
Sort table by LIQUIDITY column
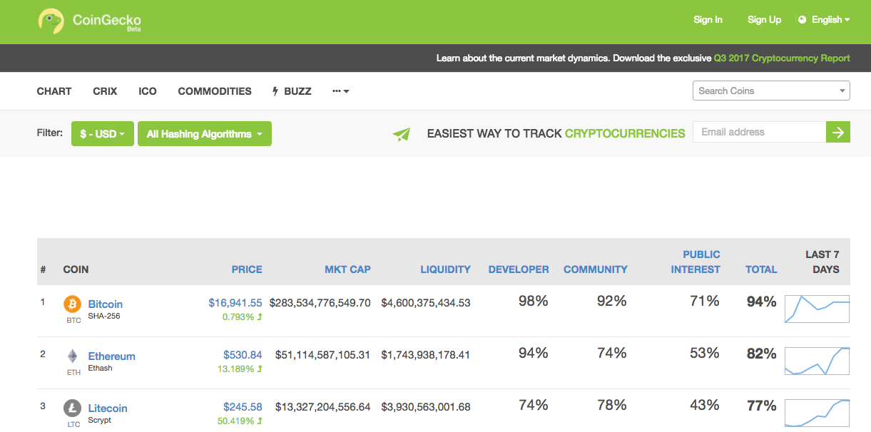pos(446,269)
